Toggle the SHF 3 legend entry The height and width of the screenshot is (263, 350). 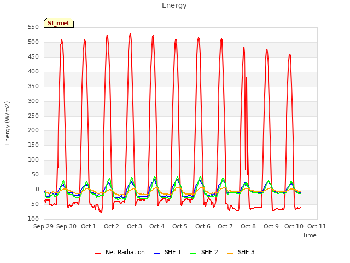pyautogui.click(x=241, y=252)
